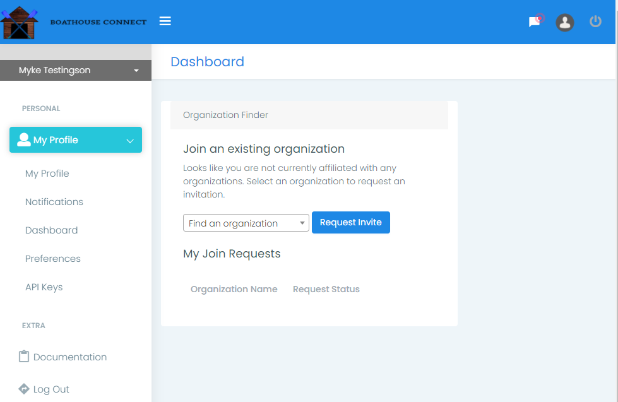Select API Keys in the sidebar
Image resolution: width=618 pixels, height=402 pixels.
coord(44,287)
